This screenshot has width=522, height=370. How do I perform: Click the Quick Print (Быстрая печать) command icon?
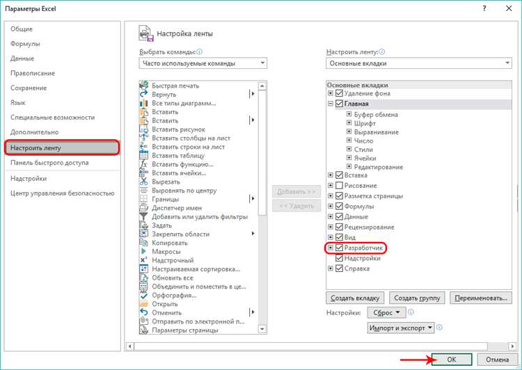(144, 86)
